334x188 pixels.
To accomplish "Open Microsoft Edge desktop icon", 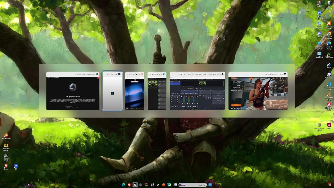I will (x=329, y=45).
